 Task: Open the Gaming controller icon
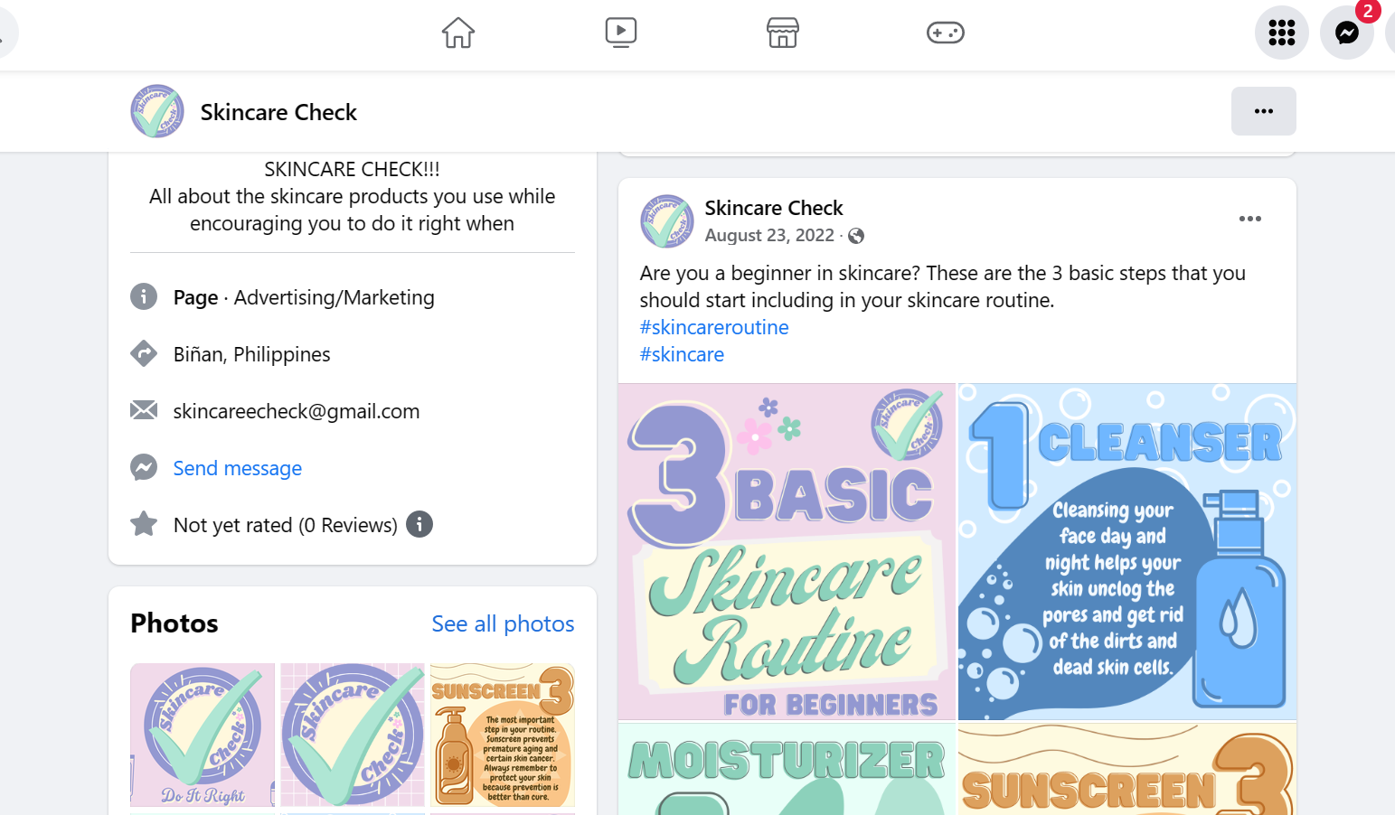[x=946, y=33]
